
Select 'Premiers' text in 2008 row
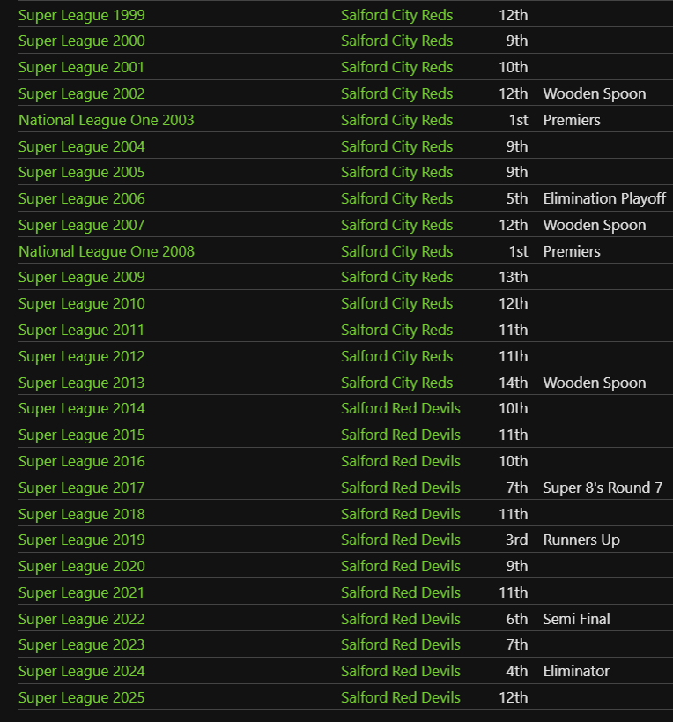coord(572,251)
